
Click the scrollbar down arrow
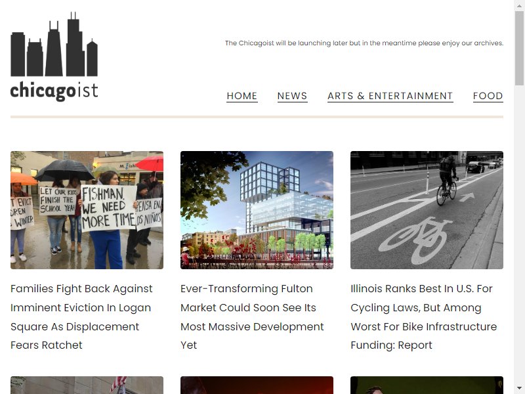coord(519,388)
